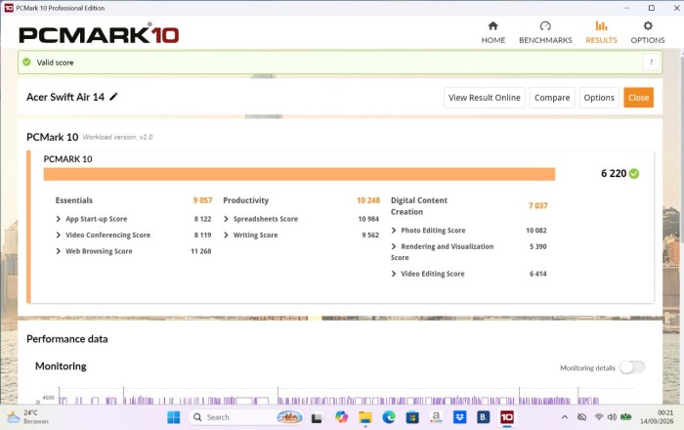Image resolution: width=684 pixels, height=430 pixels.
Task: Open the Booking.com taskbar icon
Action: tap(483, 417)
